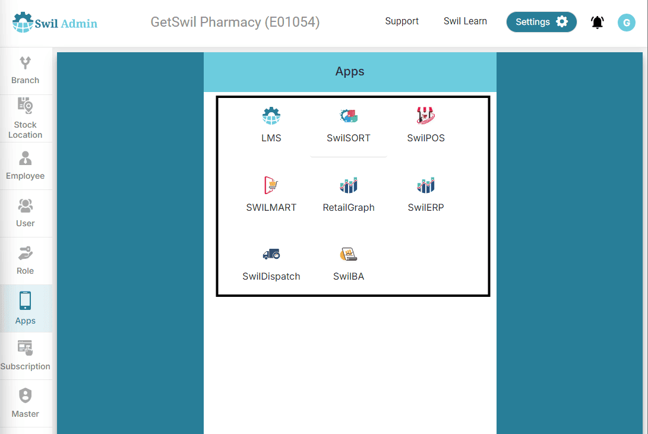
Task: Open the SwilERP app icon
Action: click(x=426, y=186)
